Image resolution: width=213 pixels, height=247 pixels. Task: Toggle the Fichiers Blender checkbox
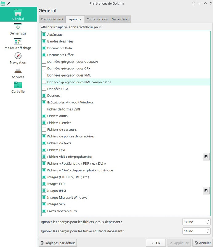[44, 123]
